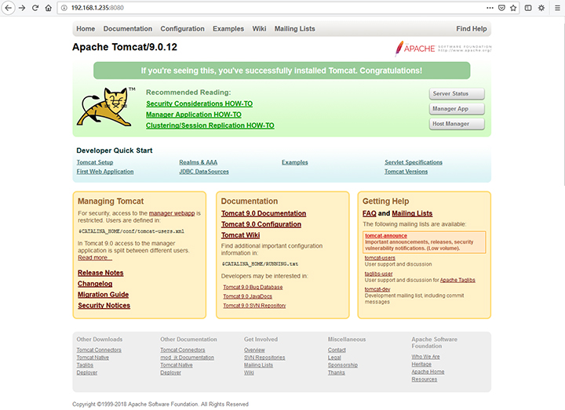Reload the page with the refresh icon

[x=35, y=8]
